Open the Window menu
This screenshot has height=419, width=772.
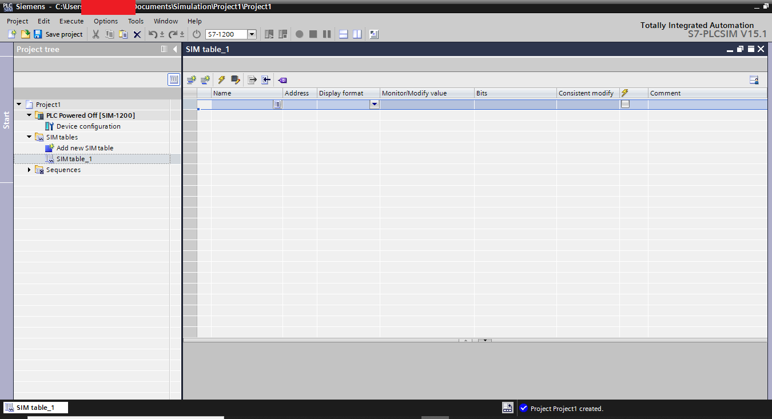166,21
